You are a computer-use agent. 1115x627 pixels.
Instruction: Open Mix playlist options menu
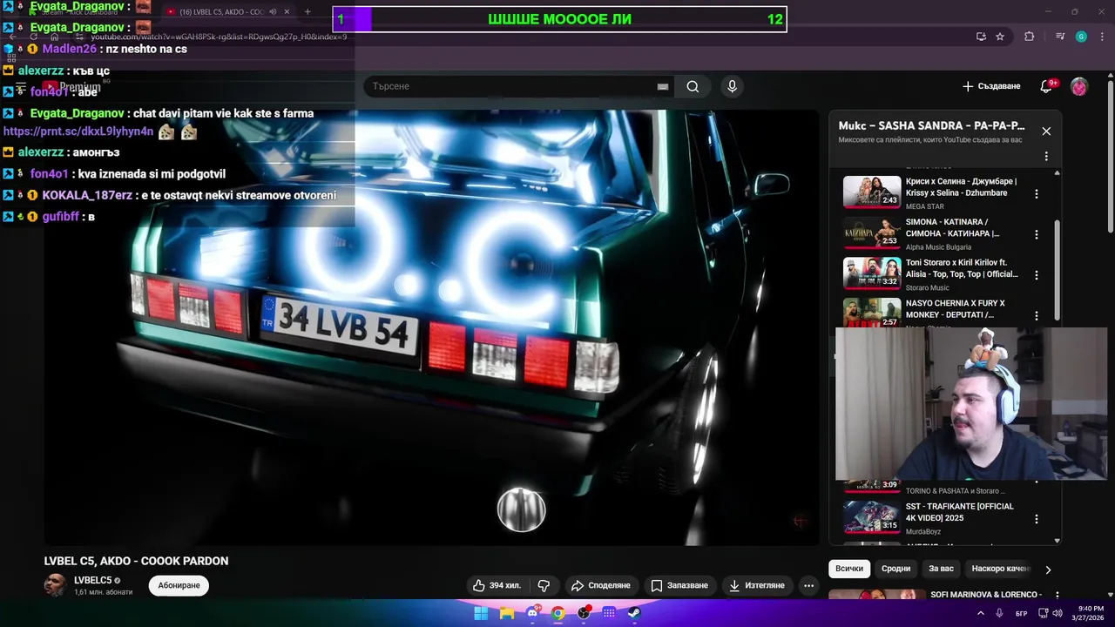click(1046, 156)
